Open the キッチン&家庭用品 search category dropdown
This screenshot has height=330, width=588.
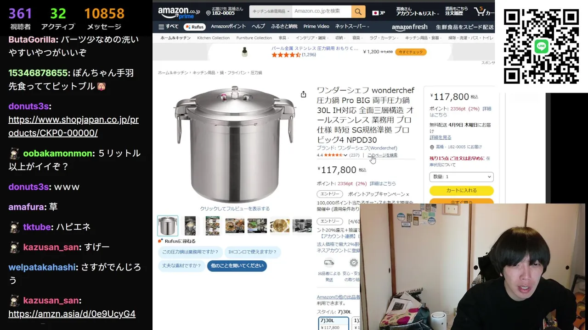click(270, 11)
